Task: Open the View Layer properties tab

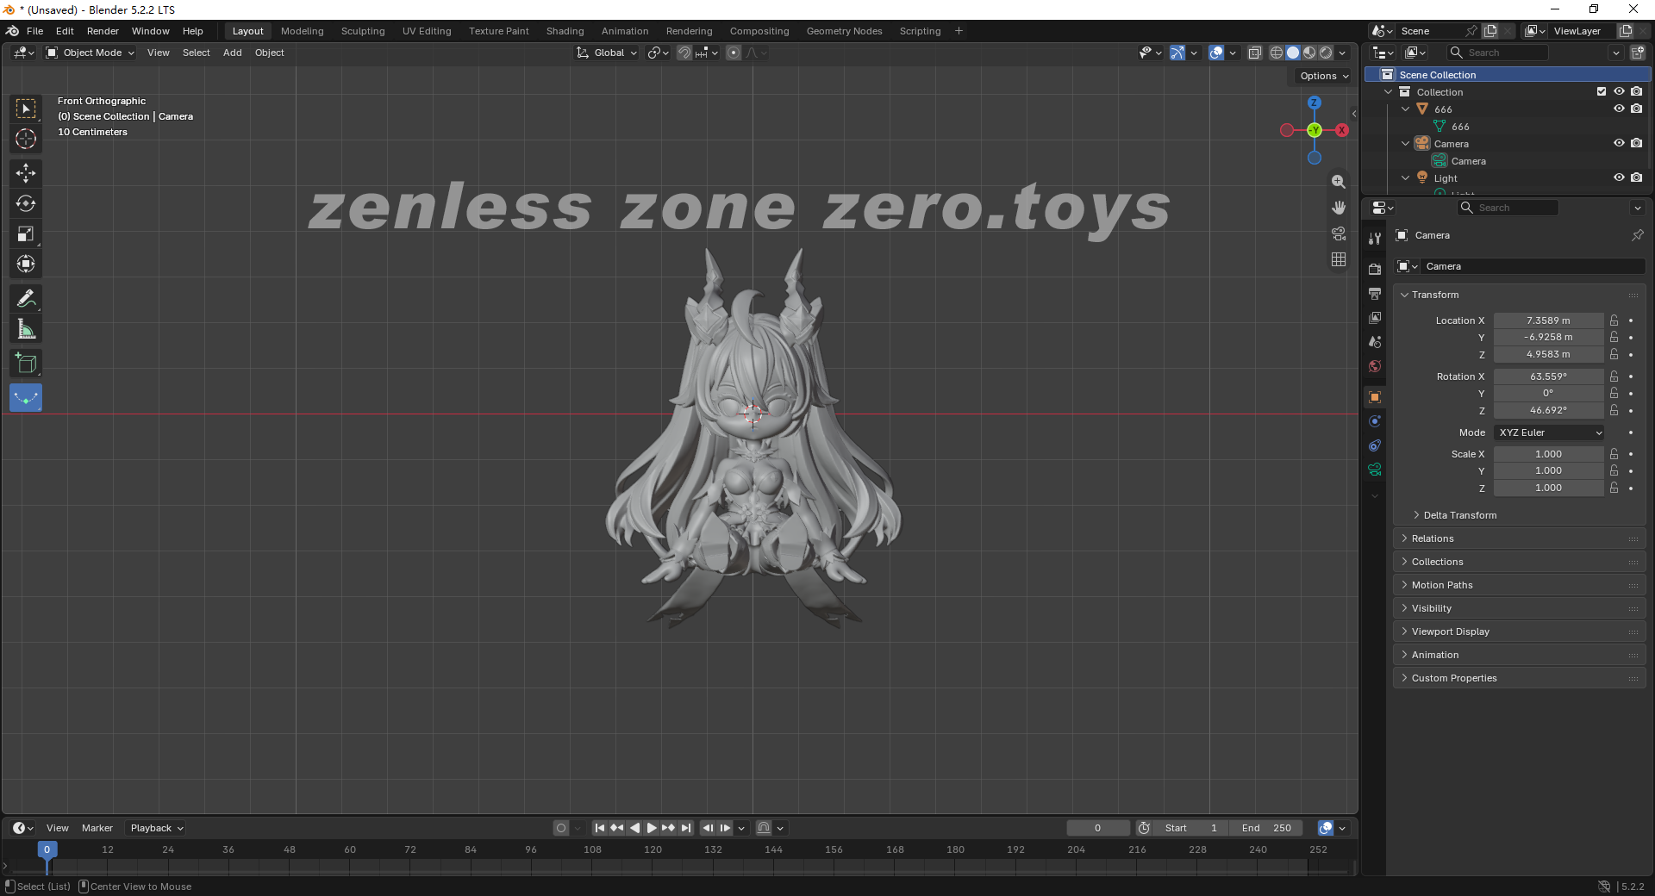Action: (x=1375, y=318)
